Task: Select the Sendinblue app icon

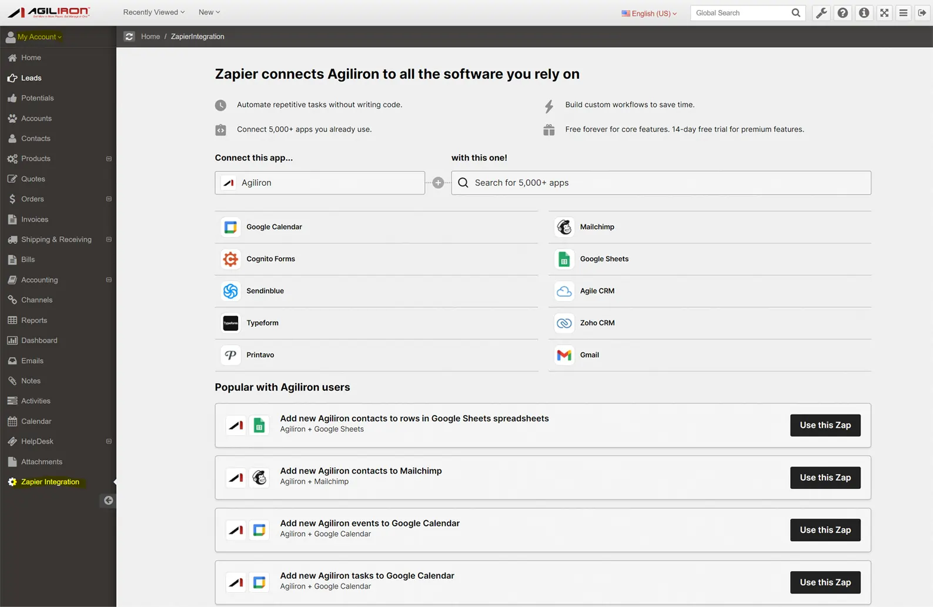Action: pyautogui.click(x=230, y=291)
